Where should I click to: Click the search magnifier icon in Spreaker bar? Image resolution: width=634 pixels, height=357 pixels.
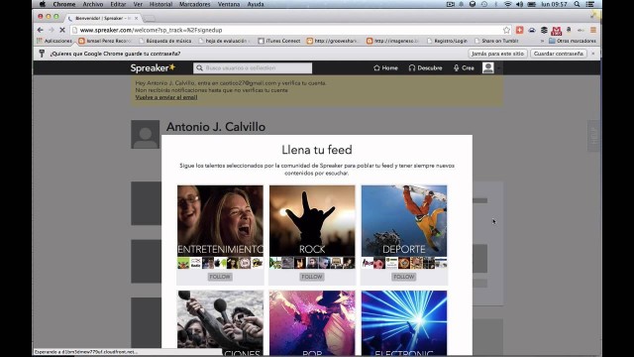pyautogui.click(x=199, y=68)
